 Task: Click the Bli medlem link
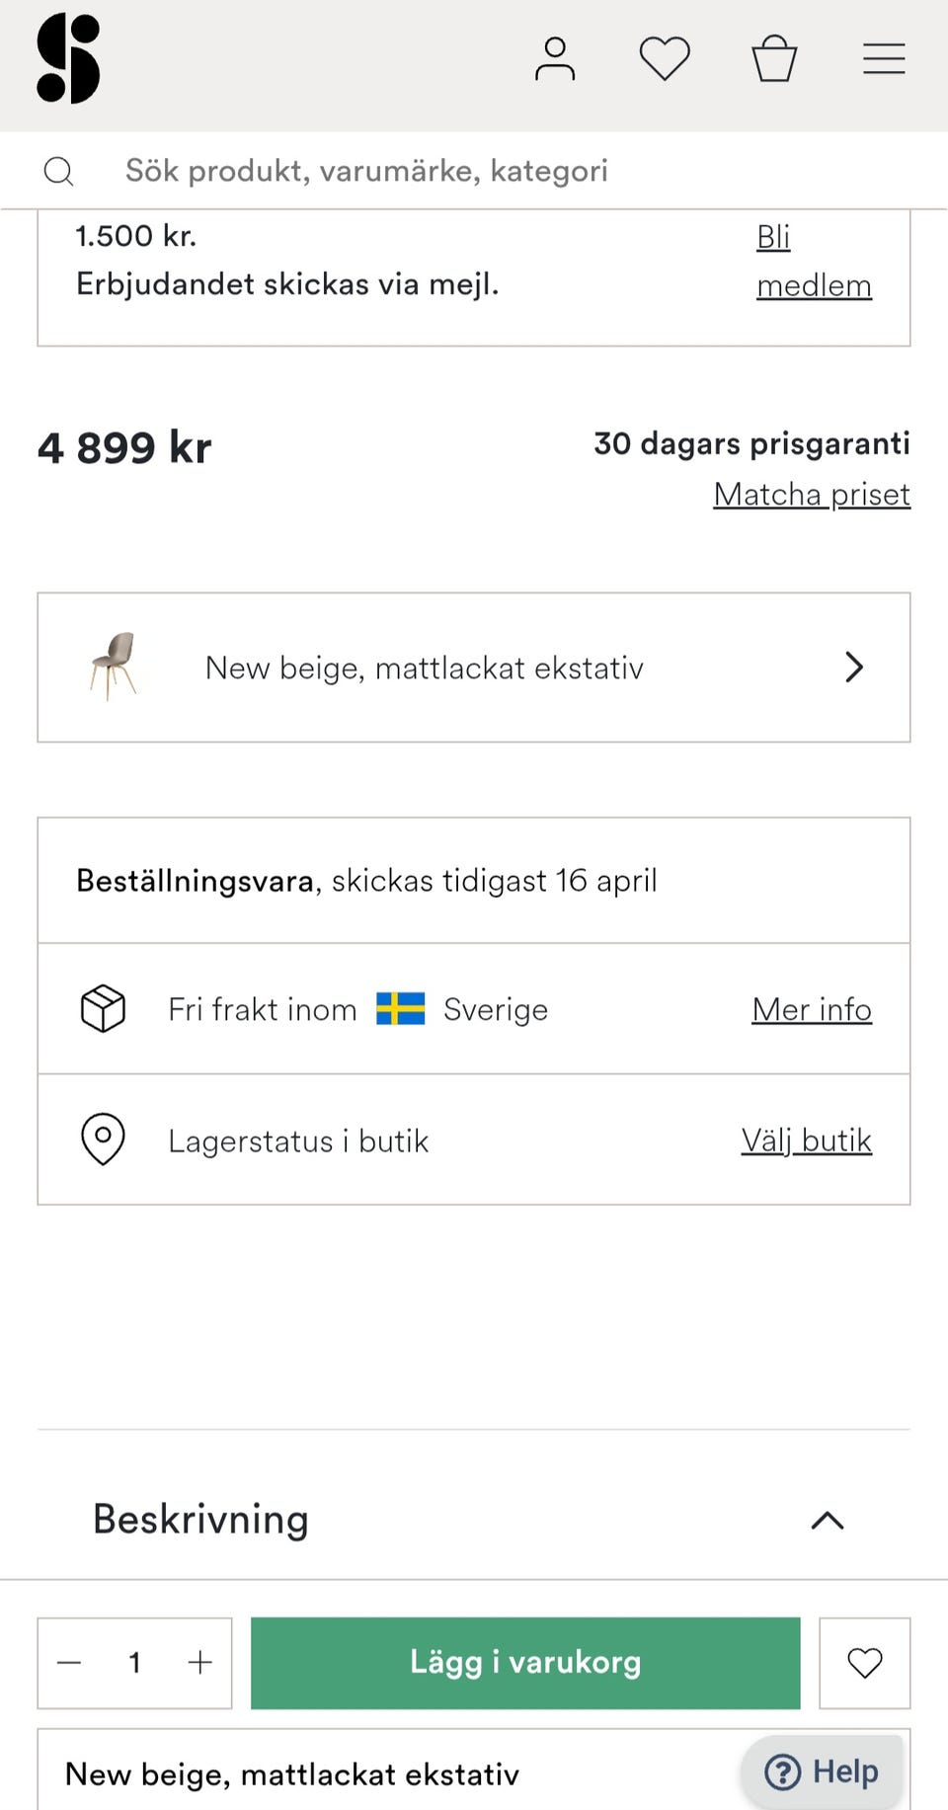[x=813, y=262]
